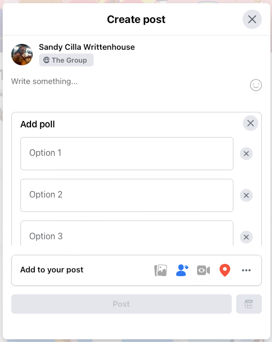272x342 pixels.
Task: Tag people using the blue person icon
Action: click(x=182, y=270)
